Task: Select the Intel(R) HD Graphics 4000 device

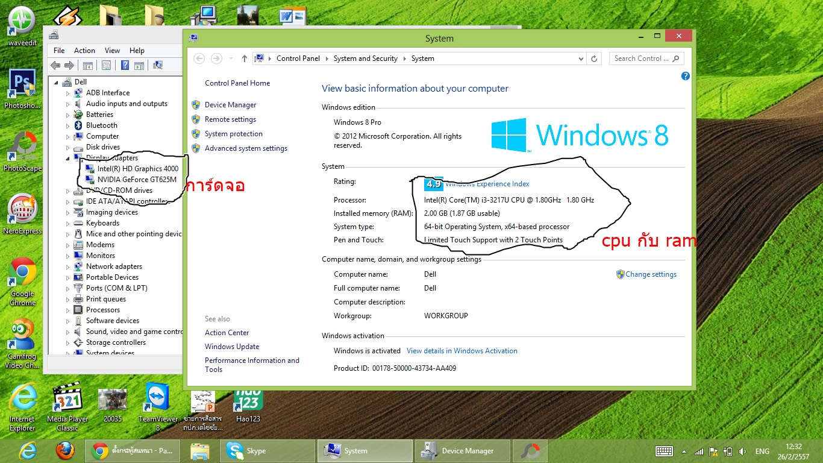Action: click(138, 169)
